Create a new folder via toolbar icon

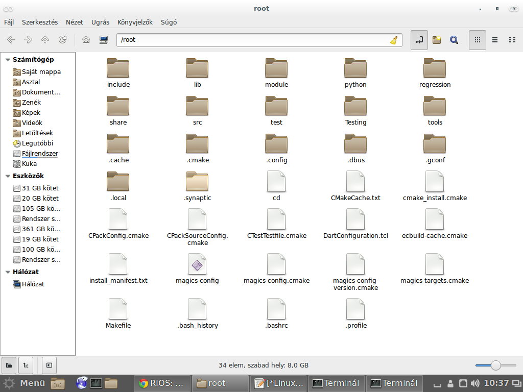(x=437, y=40)
